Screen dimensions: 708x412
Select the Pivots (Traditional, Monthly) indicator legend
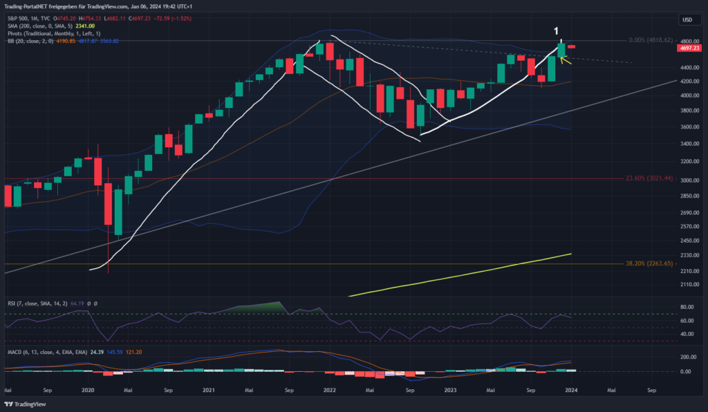(52, 33)
